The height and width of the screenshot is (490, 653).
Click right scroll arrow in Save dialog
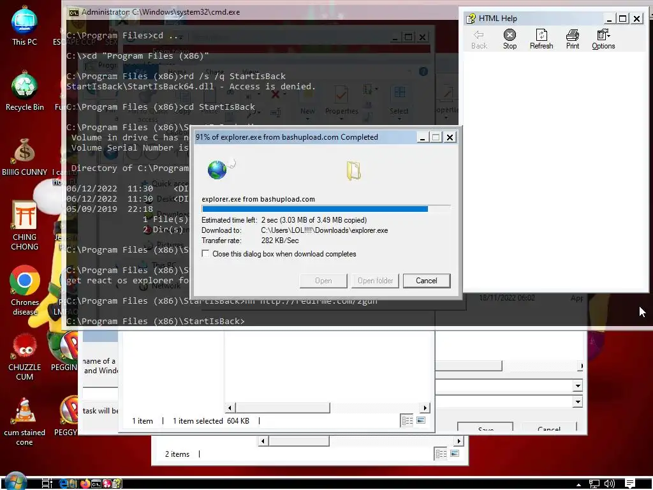(582, 366)
